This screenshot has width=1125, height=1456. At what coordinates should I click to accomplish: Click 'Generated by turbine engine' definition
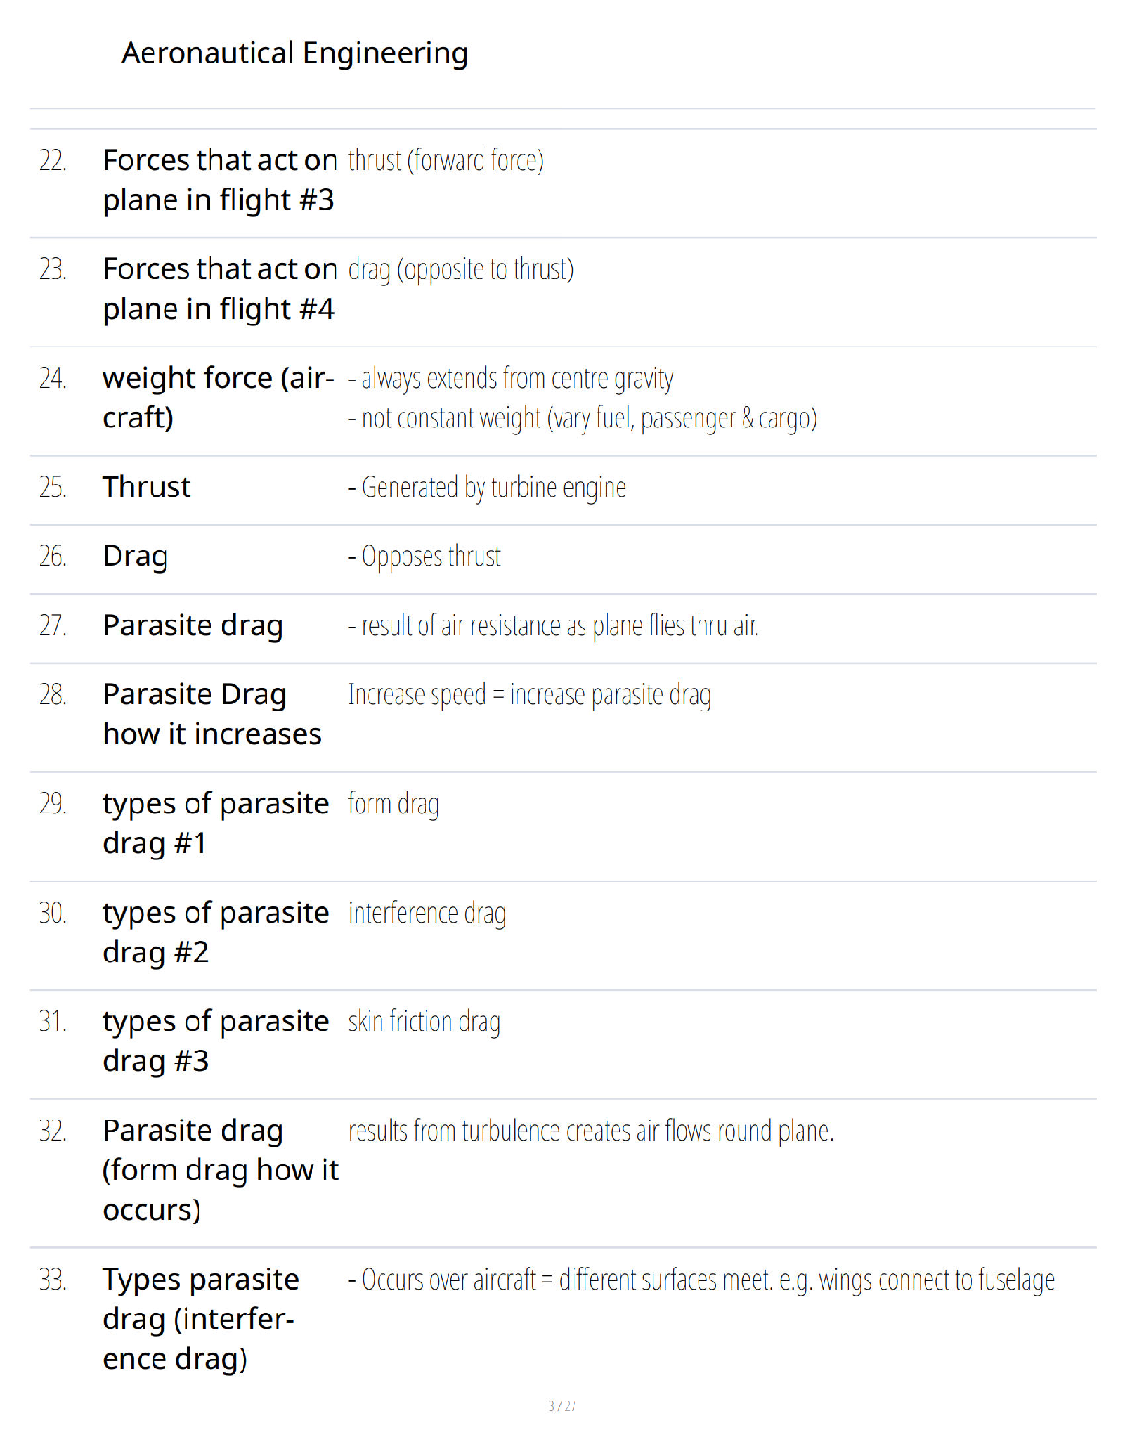click(486, 488)
